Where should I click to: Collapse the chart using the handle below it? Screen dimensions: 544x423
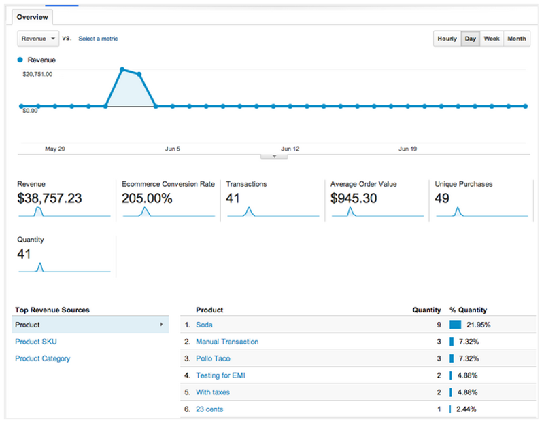click(274, 155)
